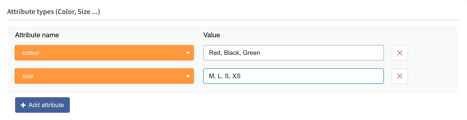The image size is (467, 120).
Task: Click into the "M, L, S, XS" value field
Action: (313, 76)
